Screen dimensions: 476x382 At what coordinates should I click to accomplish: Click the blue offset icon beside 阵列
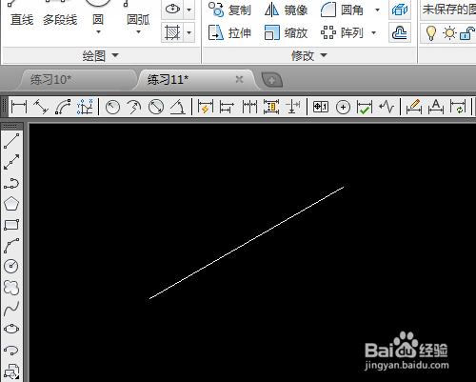[400, 32]
